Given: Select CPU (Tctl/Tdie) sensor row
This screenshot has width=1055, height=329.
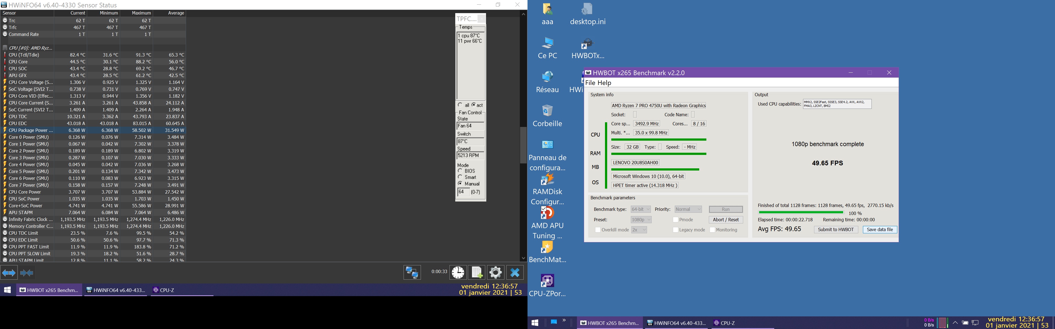Looking at the screenshot, I should pos(93,55).
